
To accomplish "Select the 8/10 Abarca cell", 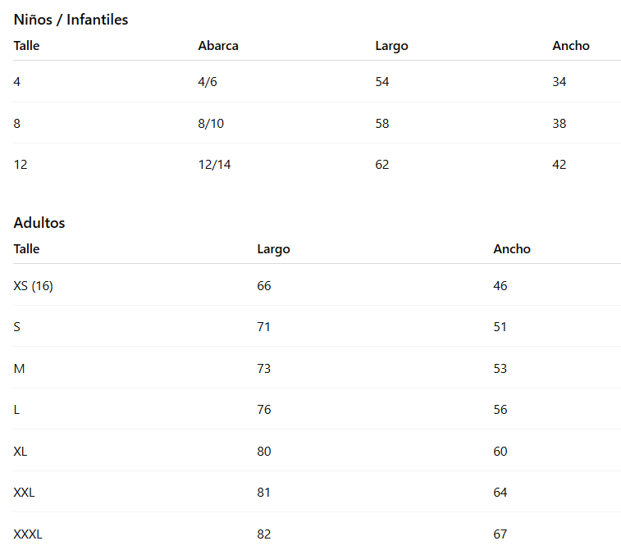I will (211, 124).
